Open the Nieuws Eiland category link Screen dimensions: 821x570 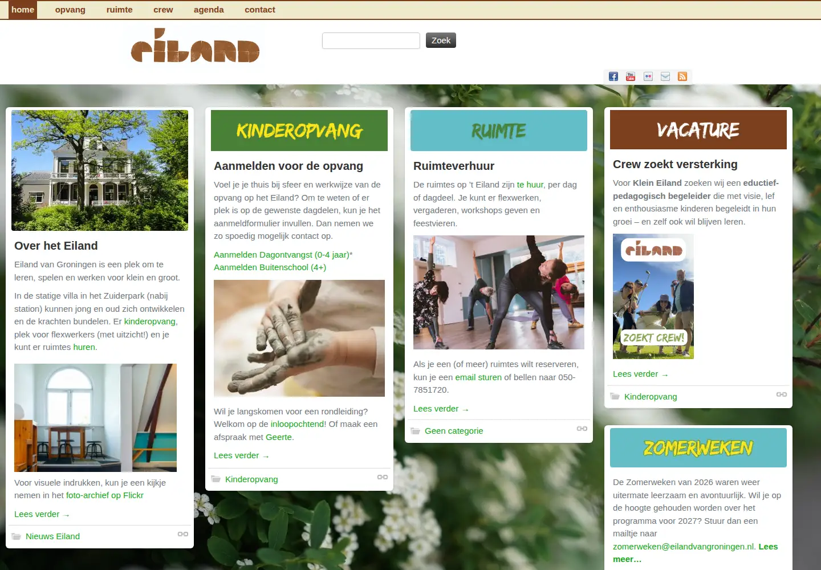(52, 536)
